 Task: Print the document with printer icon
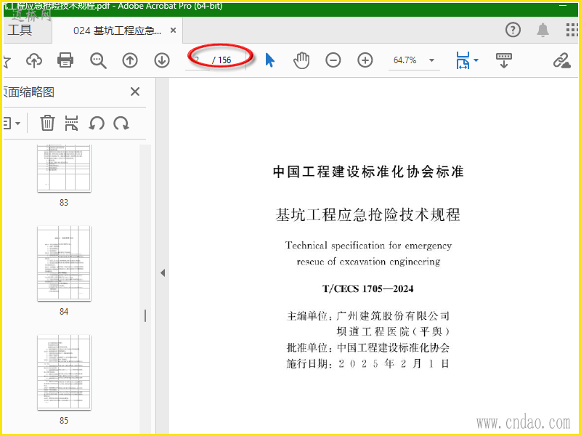coord(65,60)
